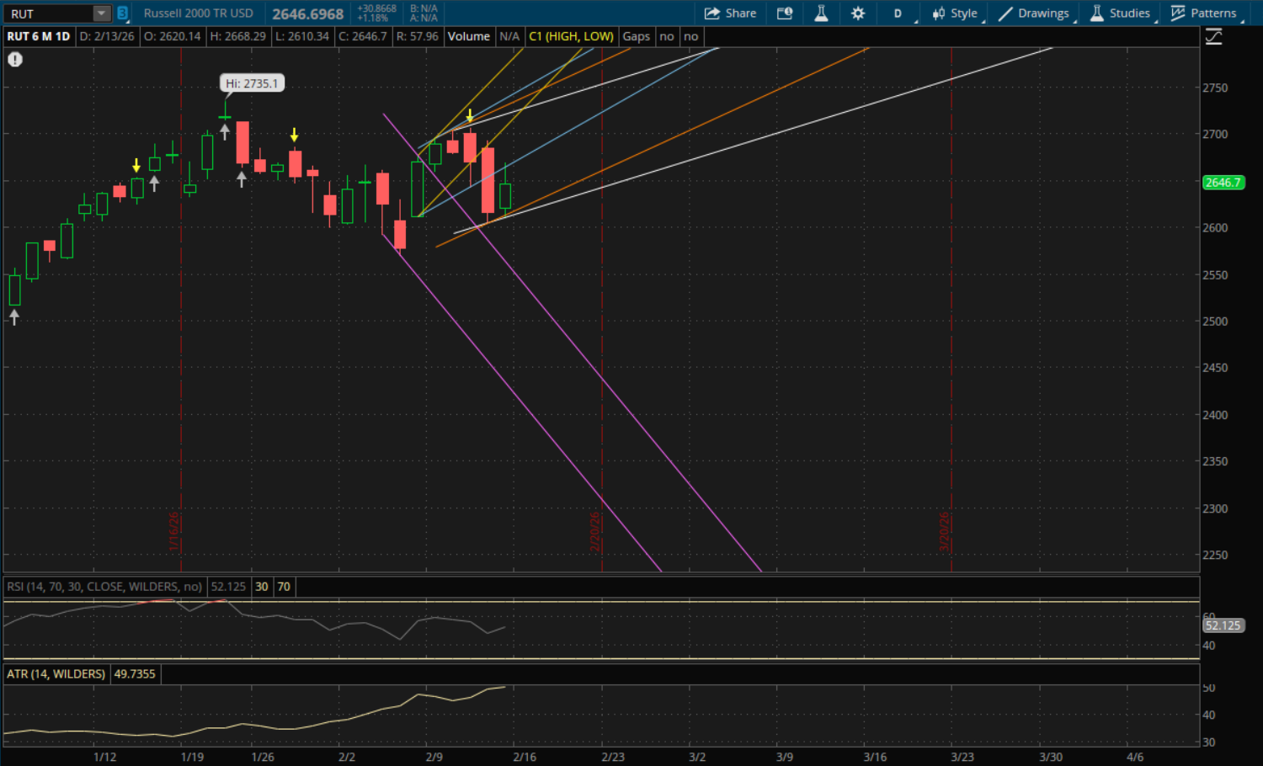Click the flask icon left of the gear
Viewport: 1263px width, 766px height.
pyautogui.click(x=821, y=13)
